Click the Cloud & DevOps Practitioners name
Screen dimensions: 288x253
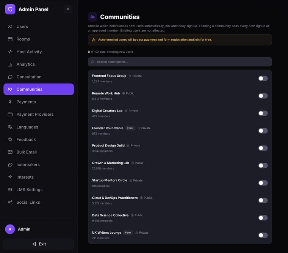[114, 198]
